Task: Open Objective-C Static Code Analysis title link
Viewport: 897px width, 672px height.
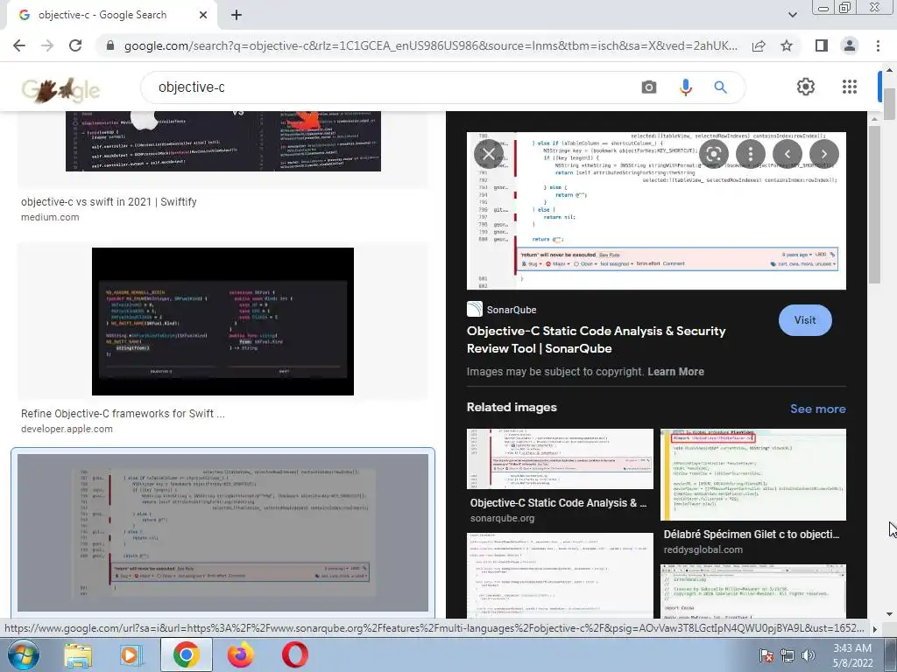Action: click(596, 339)
